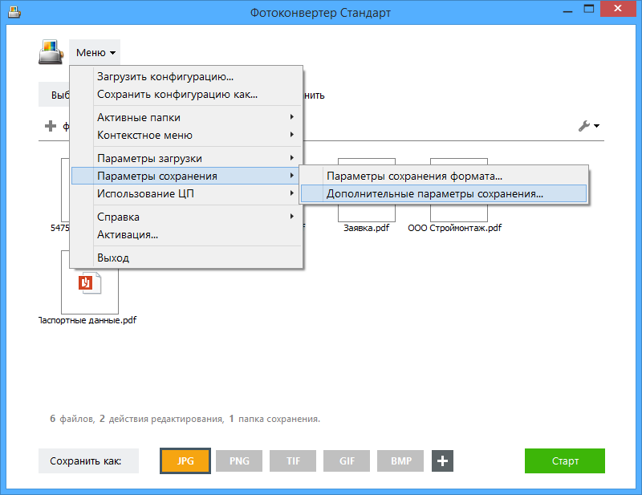Expand Справка submenu

click(186, 217)
